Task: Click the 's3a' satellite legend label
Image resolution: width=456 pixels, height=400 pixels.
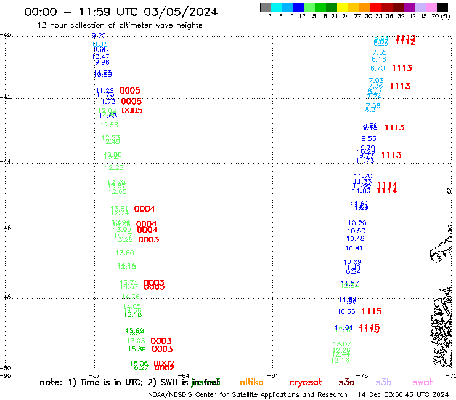Action: [347, 382]
